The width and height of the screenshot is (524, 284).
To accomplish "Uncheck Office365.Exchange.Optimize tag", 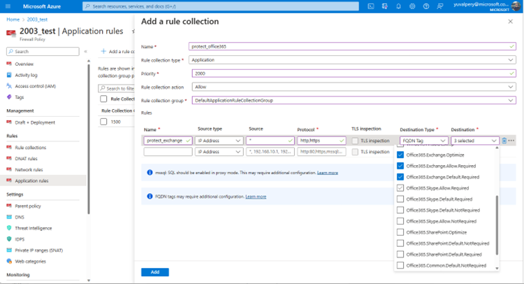I will click(400, 155).
